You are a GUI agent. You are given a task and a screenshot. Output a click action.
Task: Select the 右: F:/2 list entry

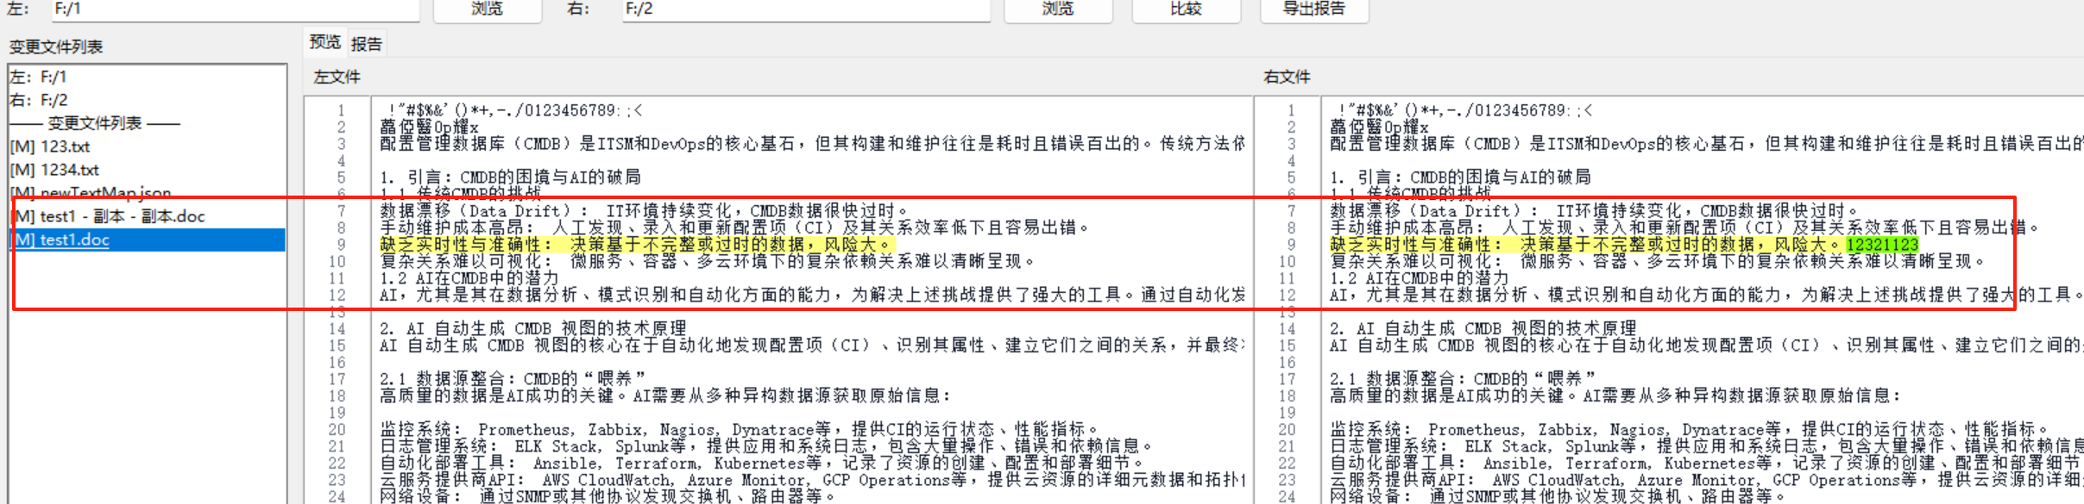(38, 100)
